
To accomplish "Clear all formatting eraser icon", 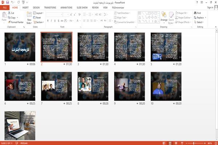I will tap(79, 15).
